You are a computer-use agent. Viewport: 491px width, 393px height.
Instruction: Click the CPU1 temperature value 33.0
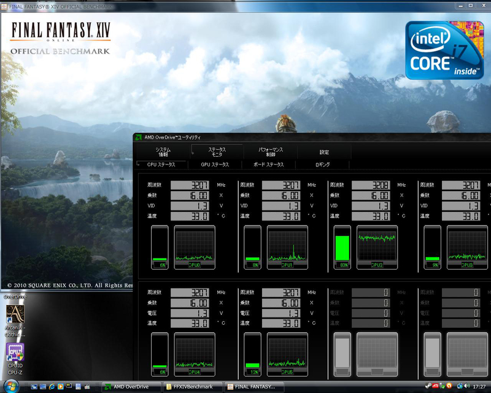[281, 216]
